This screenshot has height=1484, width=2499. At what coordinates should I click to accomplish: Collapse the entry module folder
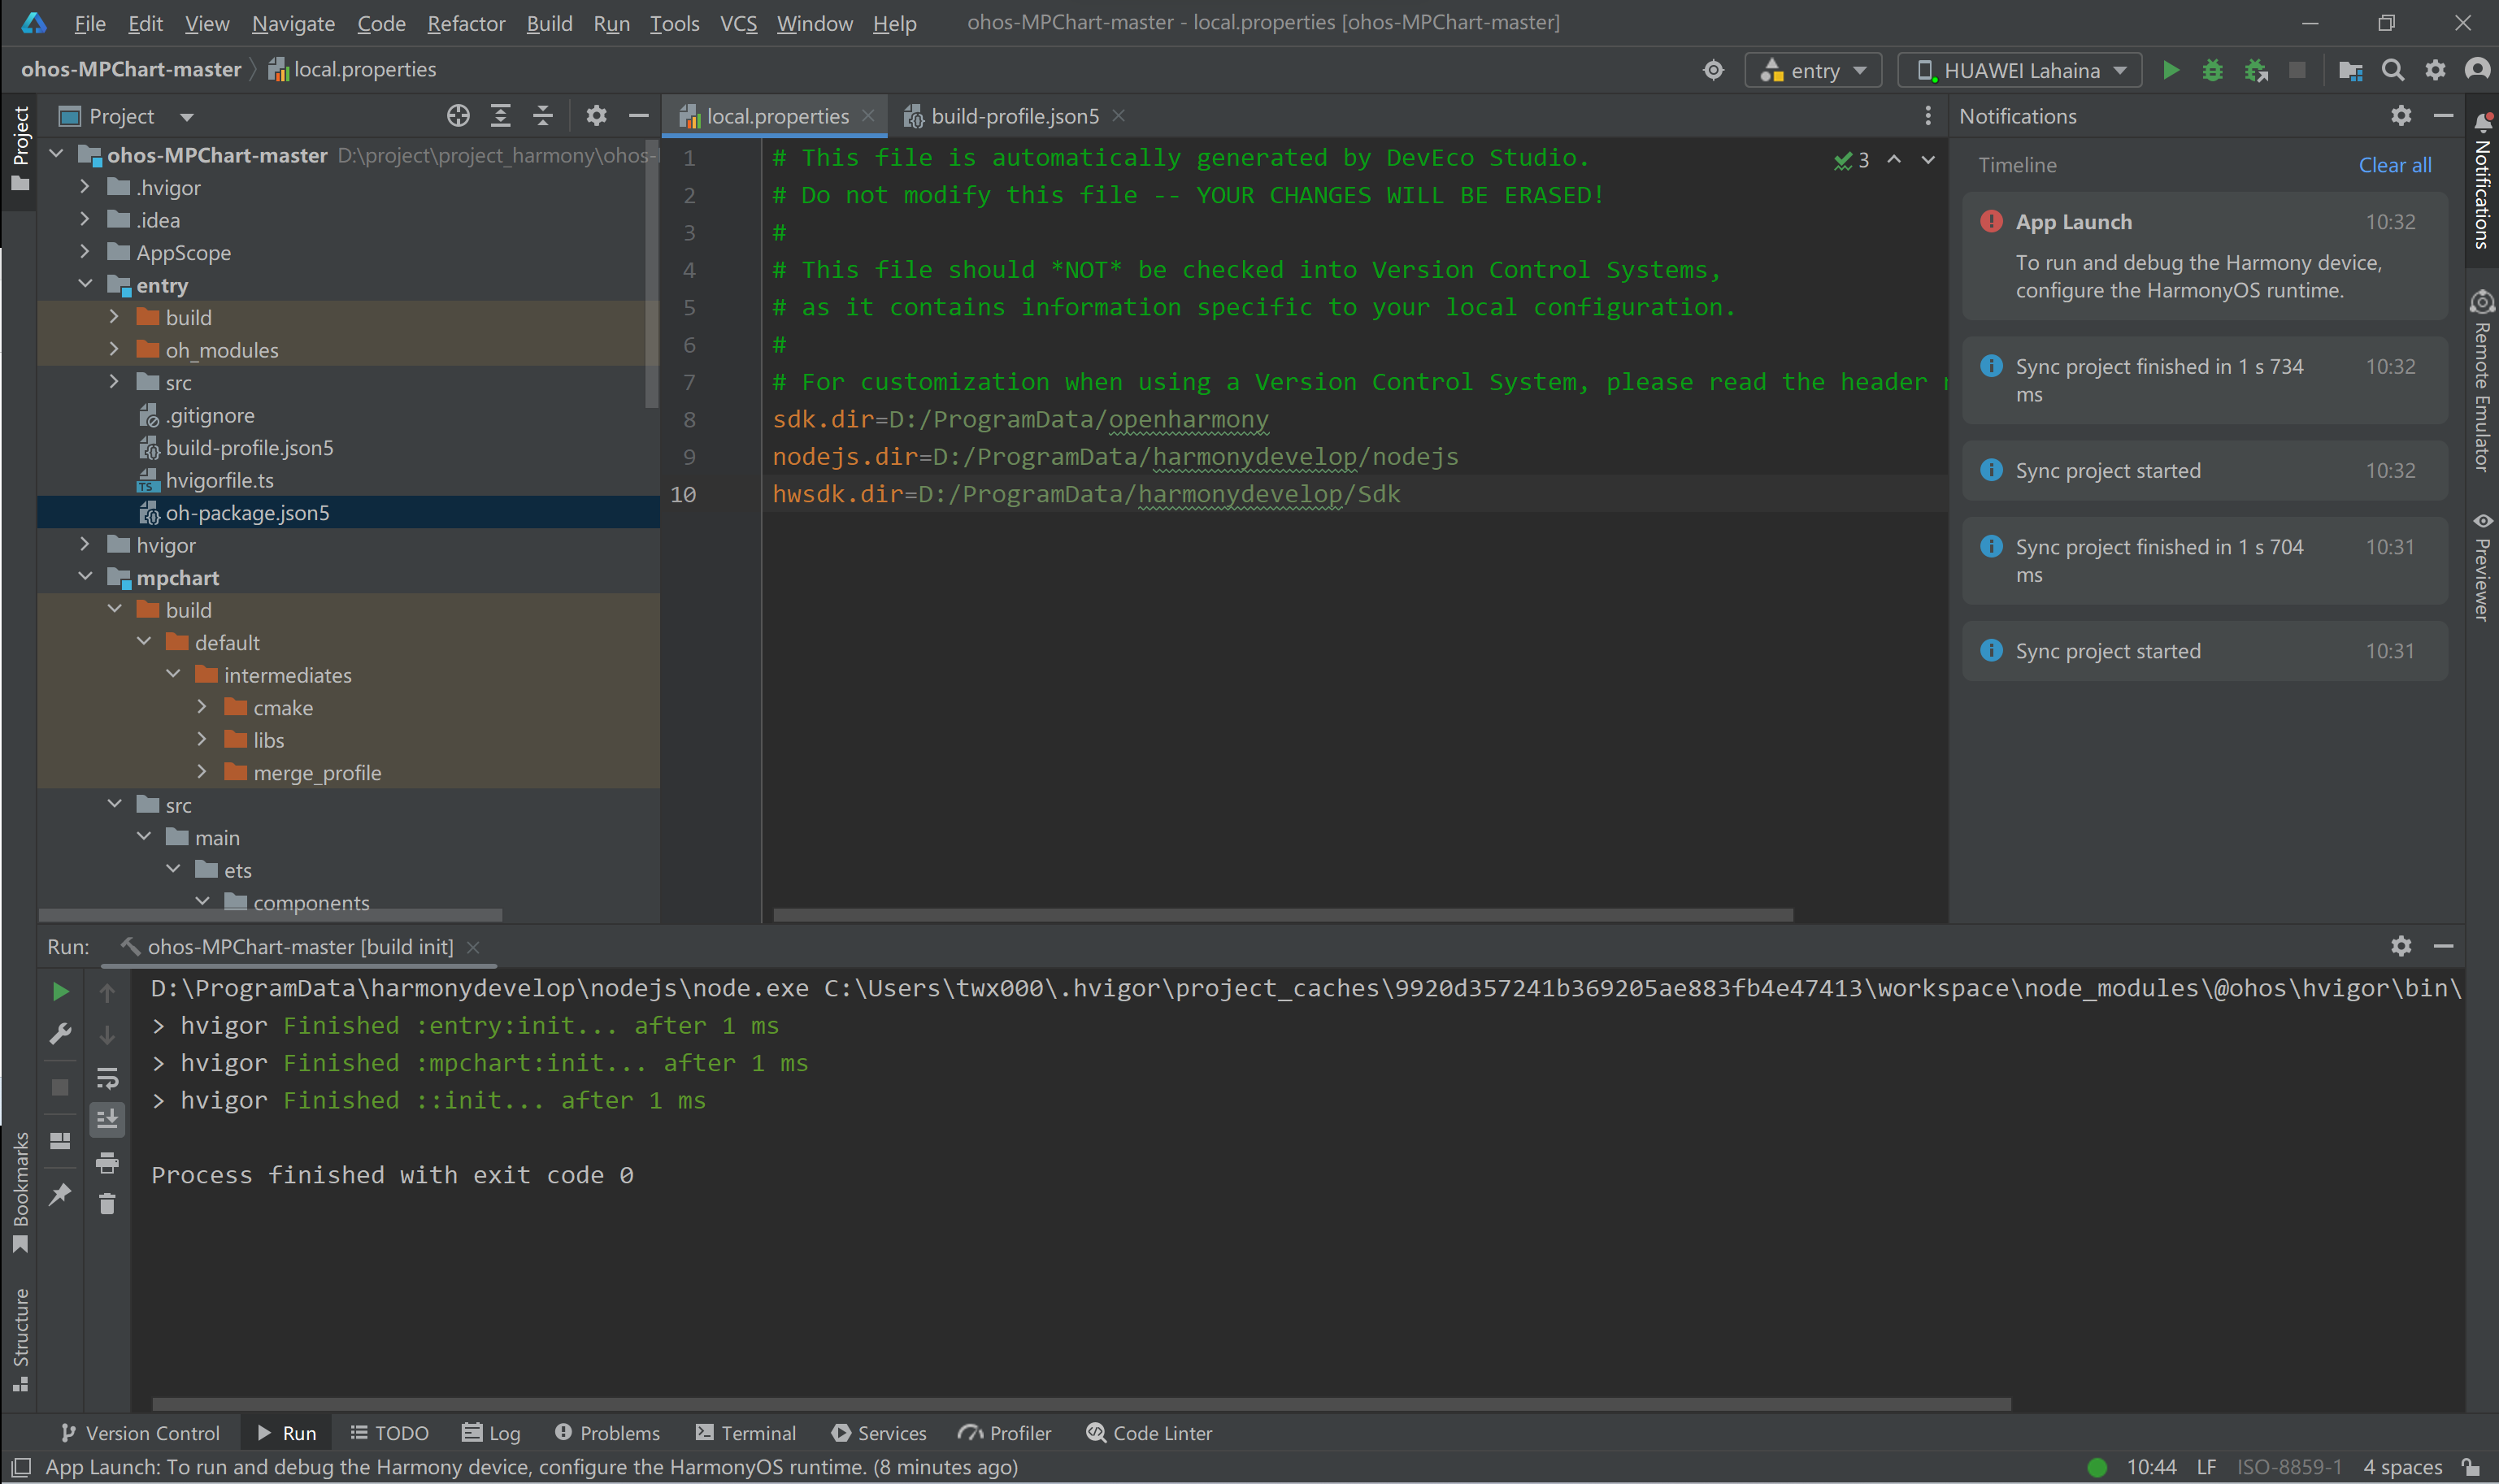(85, 285)
